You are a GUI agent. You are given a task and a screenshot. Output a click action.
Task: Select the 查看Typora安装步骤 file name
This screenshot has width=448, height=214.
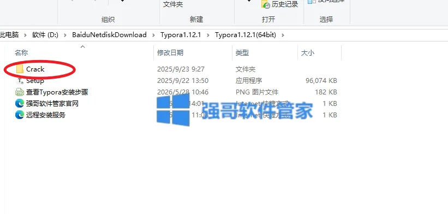[57, 92]
